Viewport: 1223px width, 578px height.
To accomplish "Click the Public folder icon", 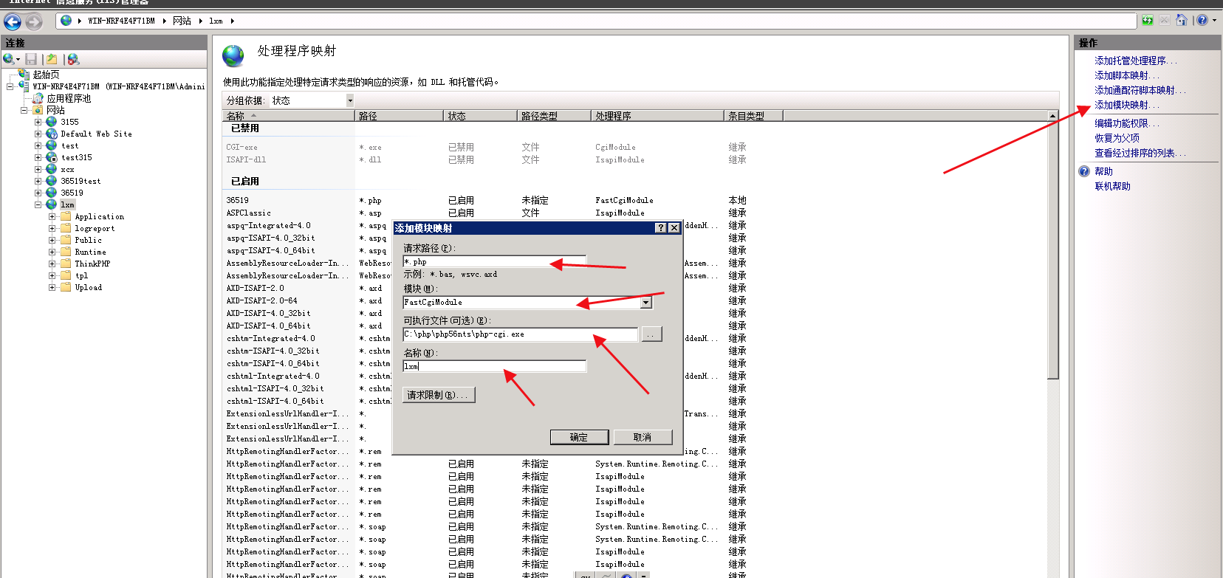I will tap(66, 240).
